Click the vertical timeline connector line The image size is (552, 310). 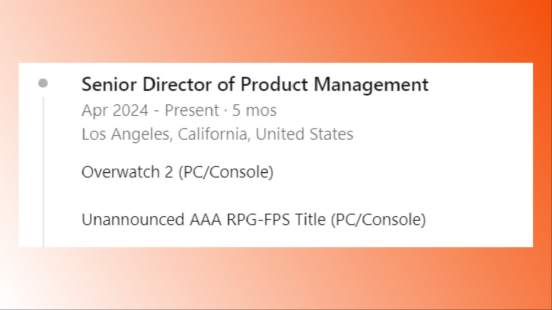point(43,172)
